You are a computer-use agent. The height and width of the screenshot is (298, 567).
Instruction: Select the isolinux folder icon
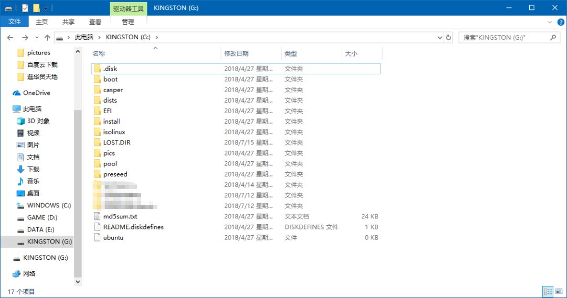pyautogui.click(x=97, y=131)
